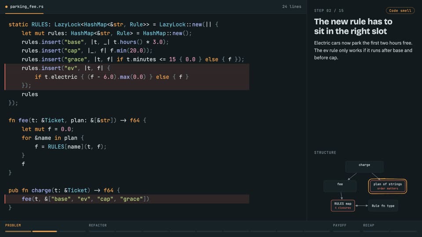Click the STEP 02 / 15 counter

329,11
